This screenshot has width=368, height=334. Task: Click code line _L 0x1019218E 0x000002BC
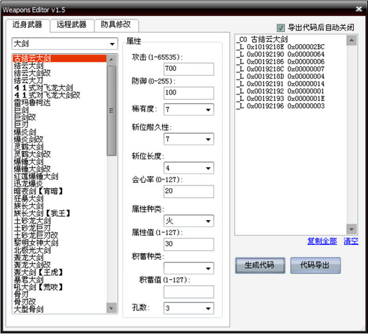pyautogui.click(x=280, y=47)
